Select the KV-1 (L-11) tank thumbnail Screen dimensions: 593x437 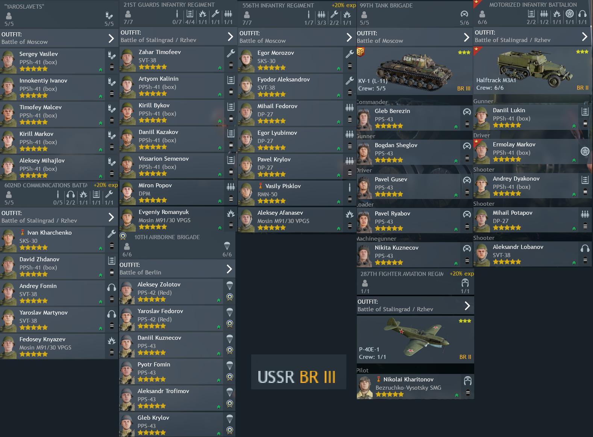(415, 70)
